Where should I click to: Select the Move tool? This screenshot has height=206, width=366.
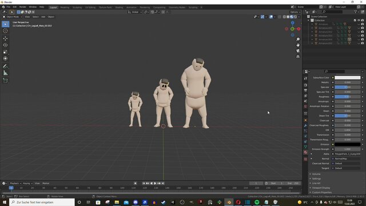[5, 38]
